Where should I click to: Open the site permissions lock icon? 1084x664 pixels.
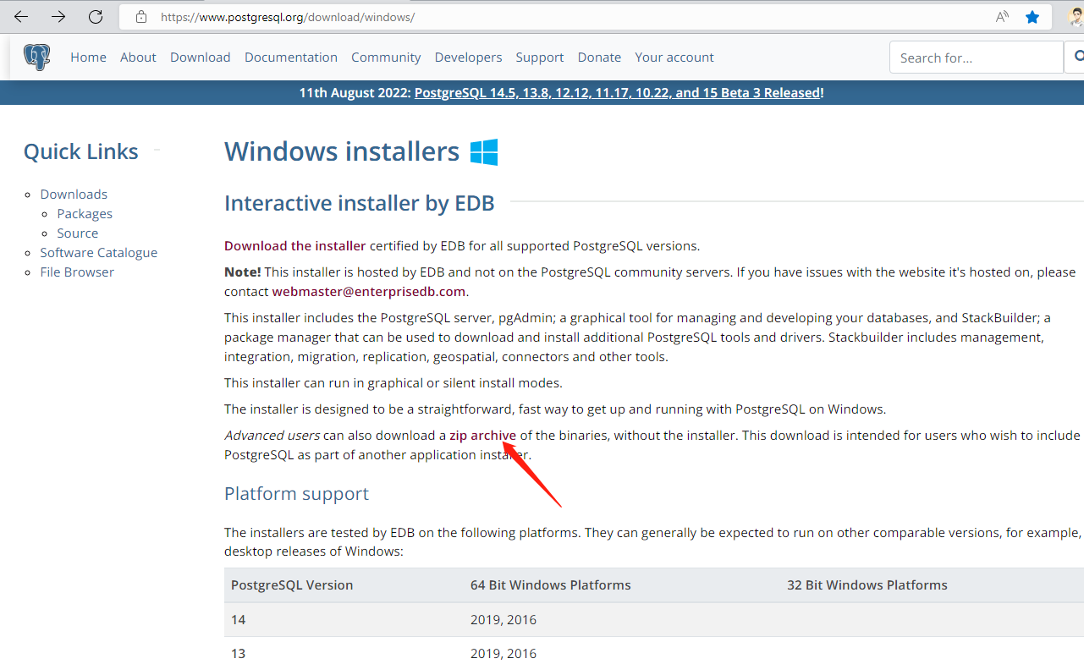click(x=140, y=16)
